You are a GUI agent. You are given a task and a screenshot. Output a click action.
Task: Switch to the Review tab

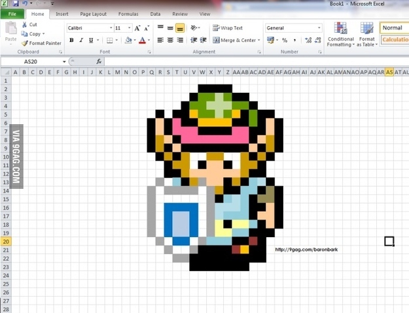(x=180, y=14)
